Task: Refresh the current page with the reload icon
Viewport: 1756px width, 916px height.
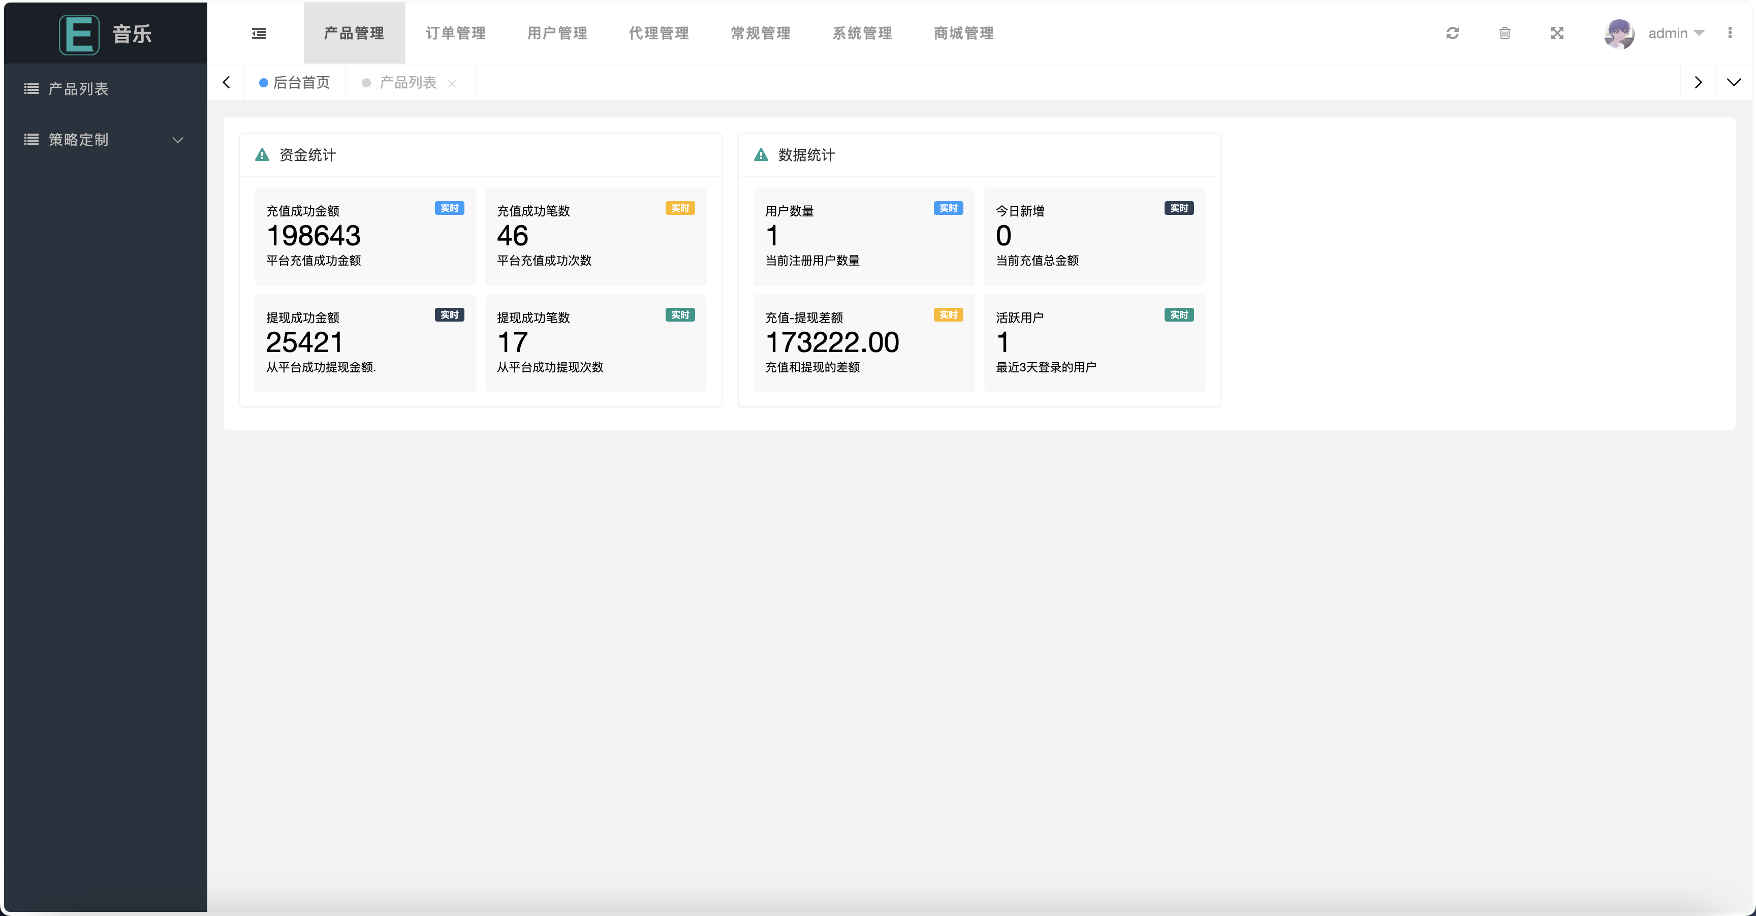Action: point(1453,34)
